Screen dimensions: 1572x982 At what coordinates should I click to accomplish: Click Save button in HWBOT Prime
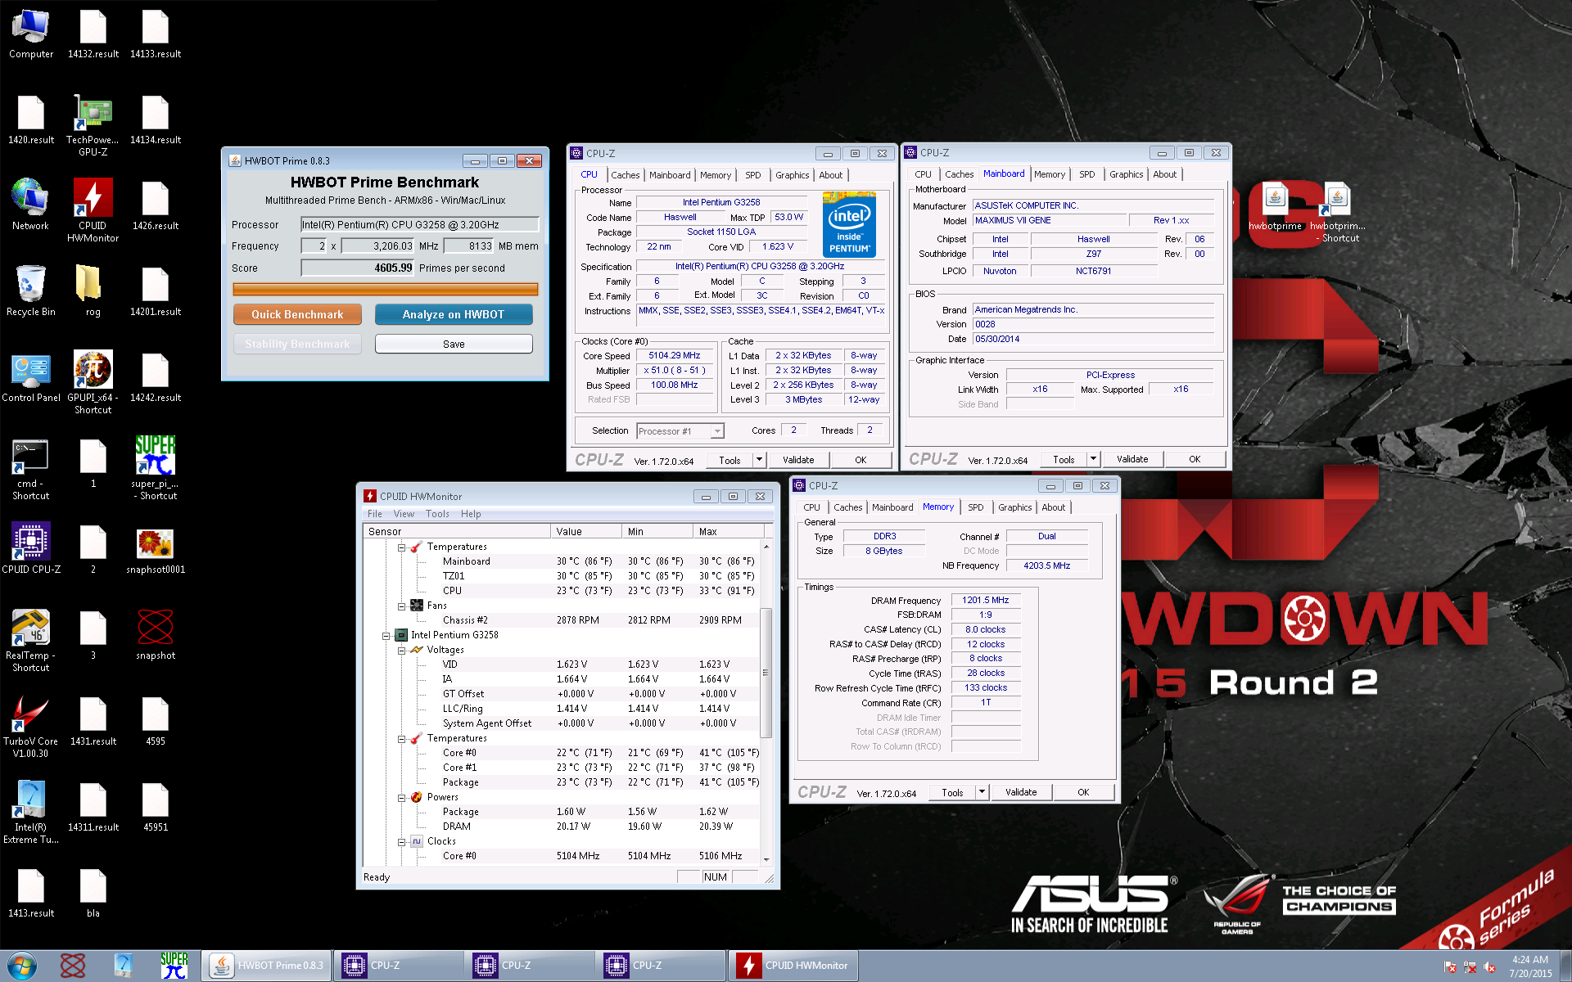(454, 344)
